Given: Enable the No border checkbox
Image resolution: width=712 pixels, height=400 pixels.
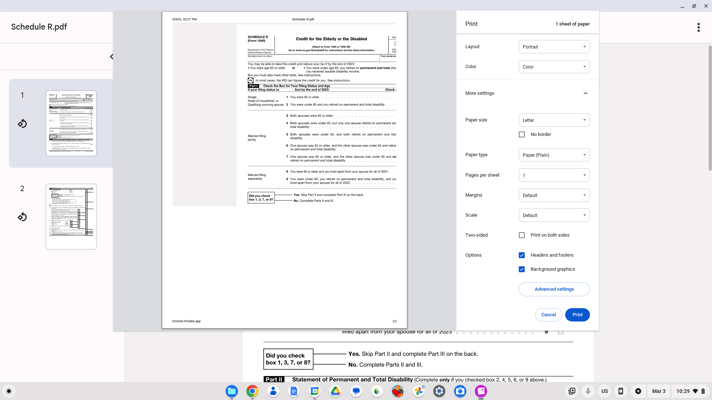Looking at the screenshot, I should point(522,134).
